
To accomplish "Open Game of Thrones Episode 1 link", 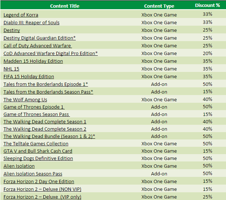I will pyautogui.click(x=34, y=107).
